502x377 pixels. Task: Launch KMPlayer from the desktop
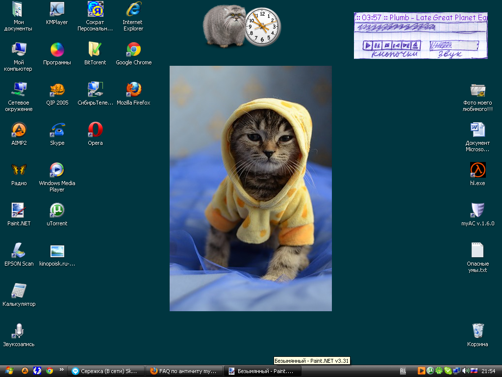click(x=57, y=9)
